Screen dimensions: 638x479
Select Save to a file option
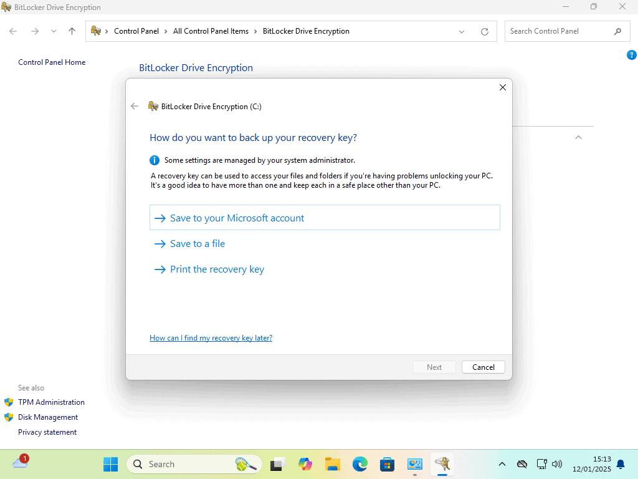click(x=197, y=244)
